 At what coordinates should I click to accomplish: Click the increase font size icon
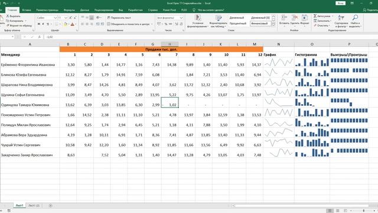click(71, 18)
